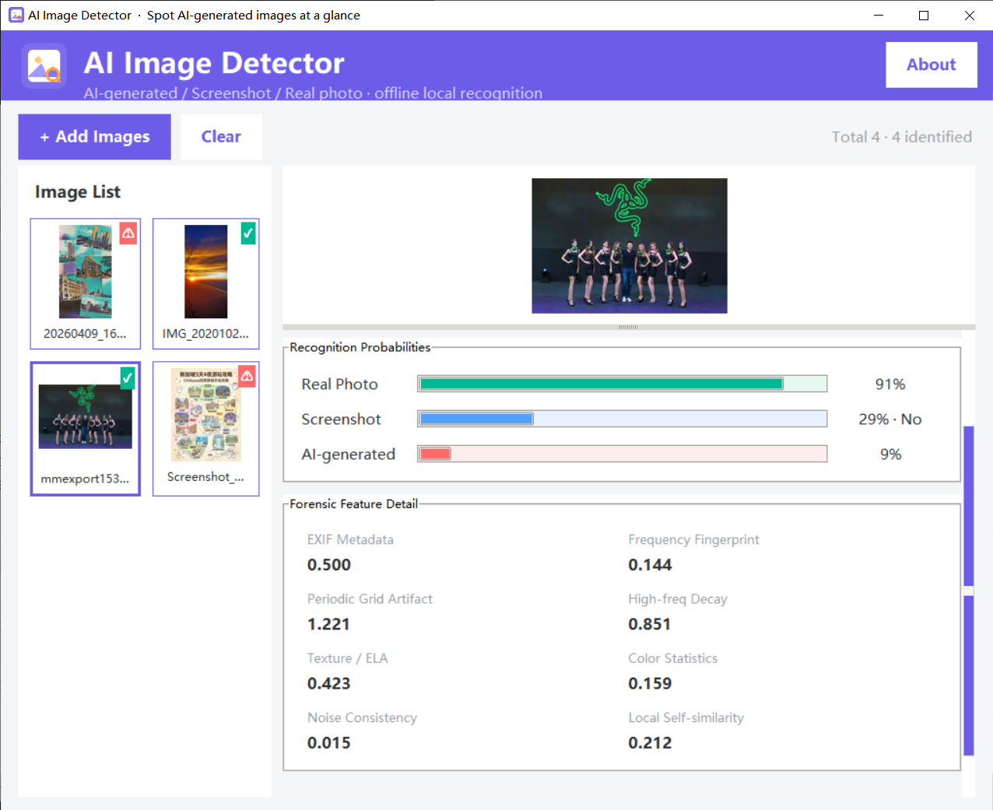
Task: Click the 'Real Photo' label
Action: click(x=340, y=384)
